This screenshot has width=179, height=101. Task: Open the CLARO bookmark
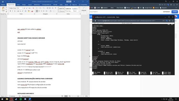tap(97, 8)
